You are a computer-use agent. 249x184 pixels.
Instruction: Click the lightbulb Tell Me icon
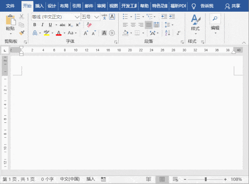point(194,6)
